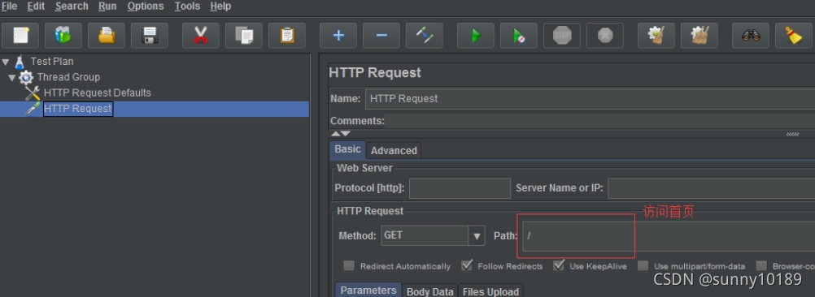Click the New test plan icon
This screenshot has width=815, height=297.
[x=21, y=36]
